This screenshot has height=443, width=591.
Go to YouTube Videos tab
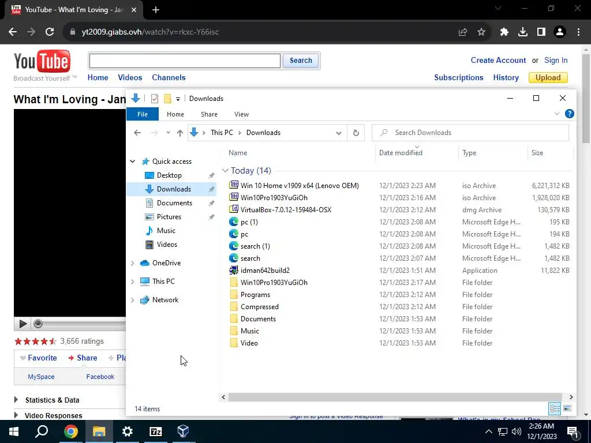[130, 78]
